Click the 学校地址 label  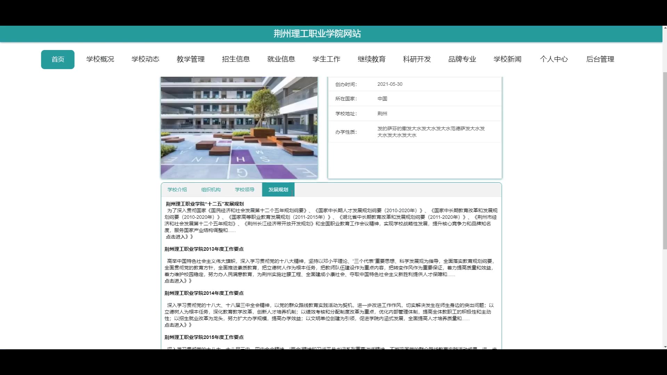346,114
